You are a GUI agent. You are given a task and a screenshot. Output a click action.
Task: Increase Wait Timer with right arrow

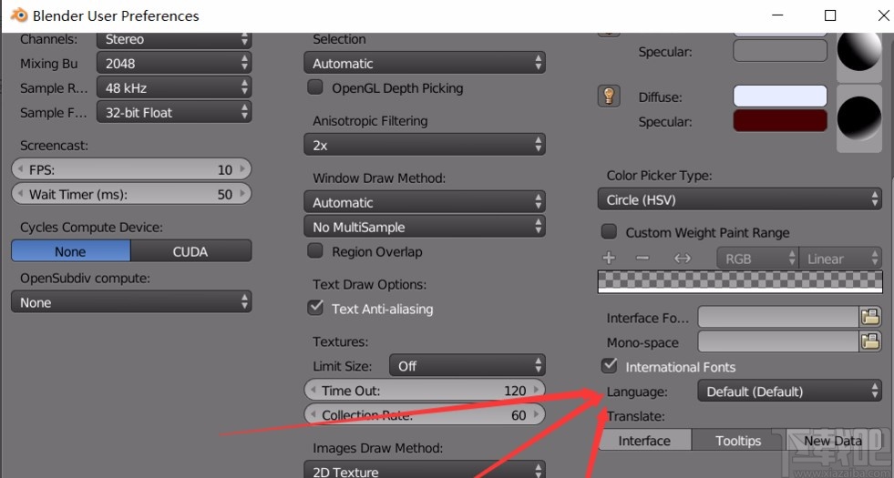pyautogui.click(x=242, y=194)
